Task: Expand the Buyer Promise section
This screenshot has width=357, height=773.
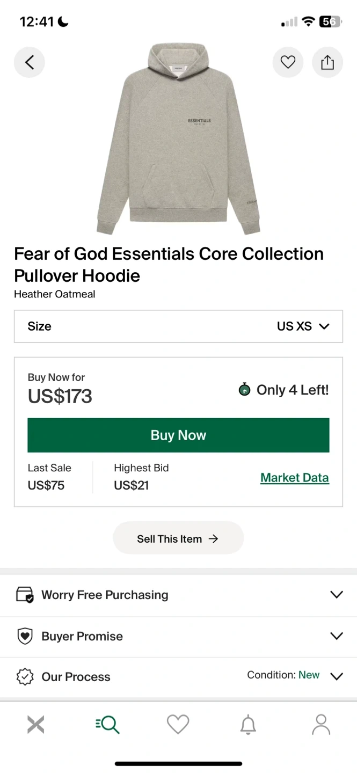Action: point(178,636)
